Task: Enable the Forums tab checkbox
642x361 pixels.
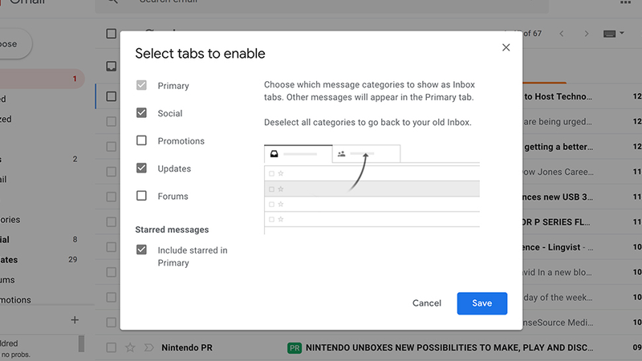Action: pyautogui.click(x=141, y=196)
